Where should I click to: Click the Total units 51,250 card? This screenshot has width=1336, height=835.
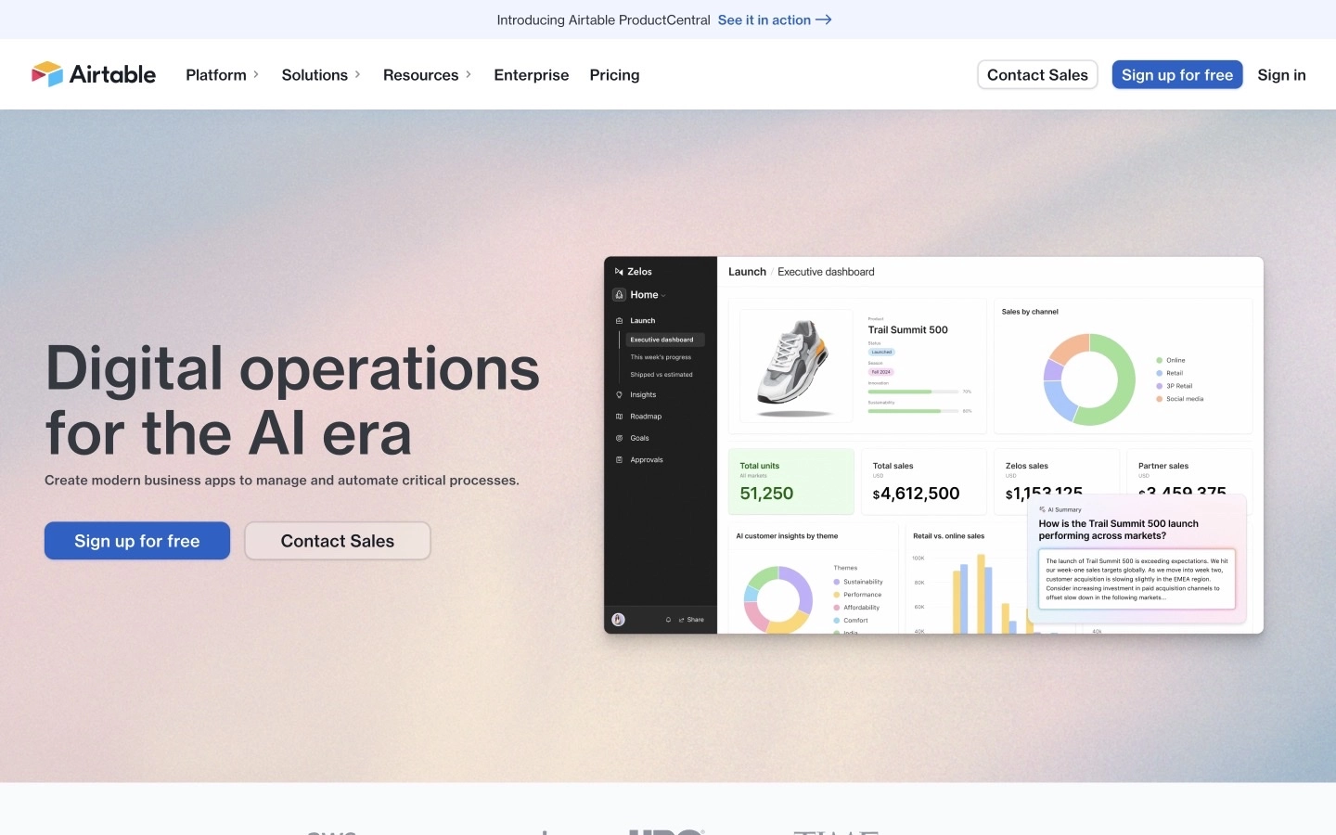click(x=791, y=482)
